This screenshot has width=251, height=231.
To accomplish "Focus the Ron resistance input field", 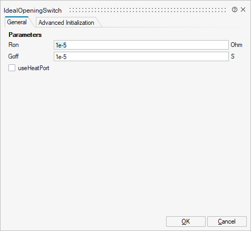I will coord(141,45).
